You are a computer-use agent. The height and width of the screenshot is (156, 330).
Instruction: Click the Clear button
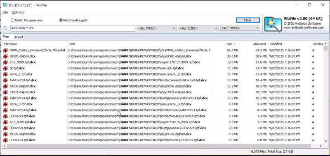(248, 20)
